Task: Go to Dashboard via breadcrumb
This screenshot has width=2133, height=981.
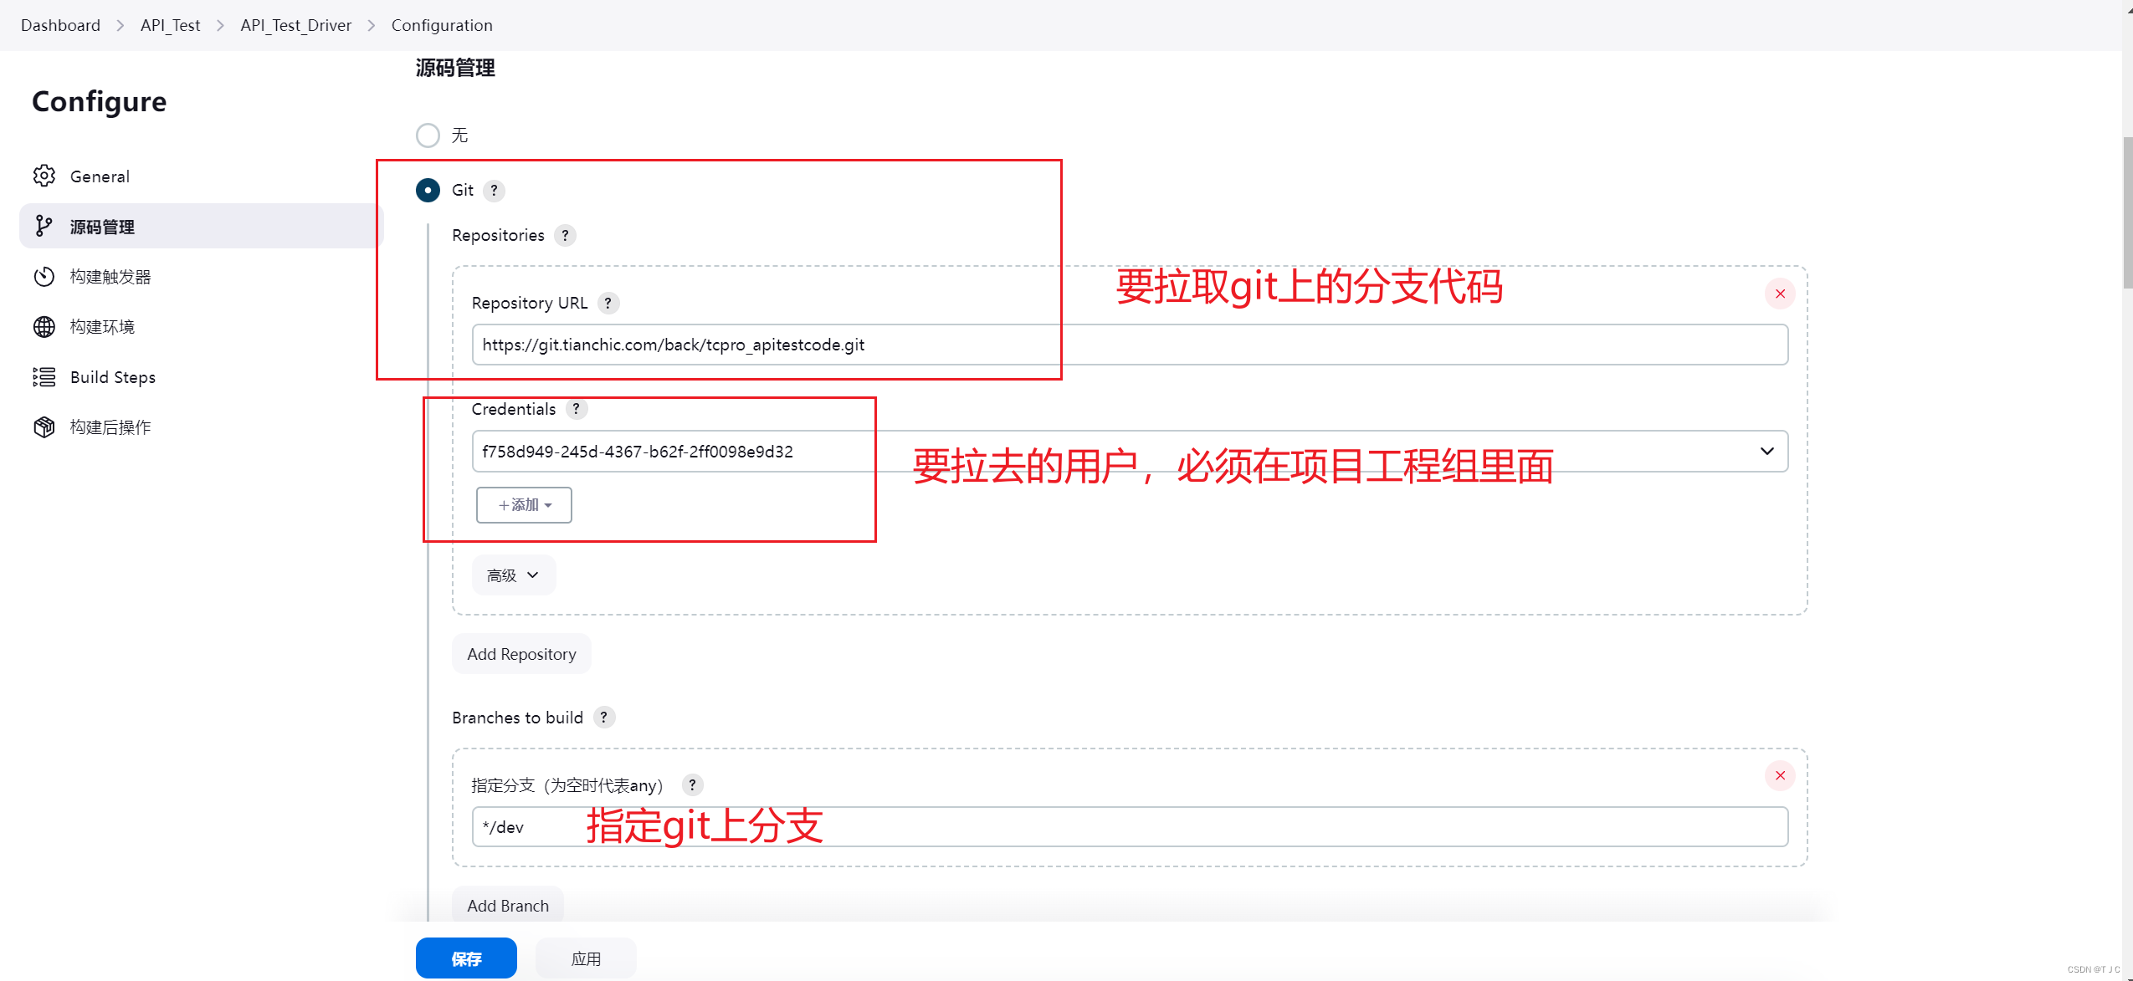Action: click(60, 24)
